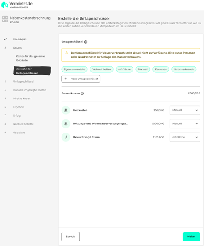This screenshot has width=204, height=246.
Task: Open the Heizungs- und Warmwasserversorgung key dropdown
Action: pyautogui.click(x=185, y=124)
